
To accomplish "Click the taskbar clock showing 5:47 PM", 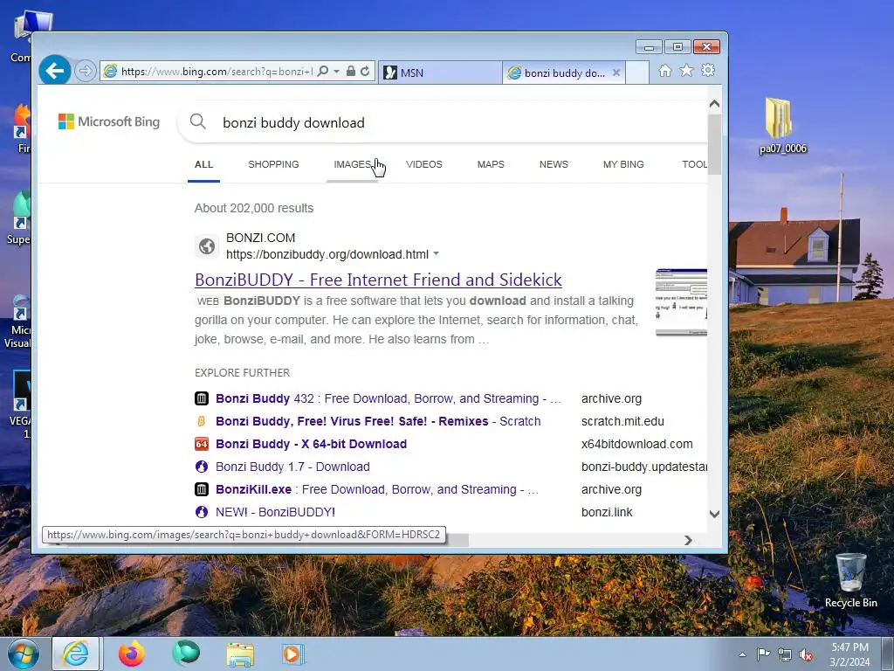I will pos(849,654).
